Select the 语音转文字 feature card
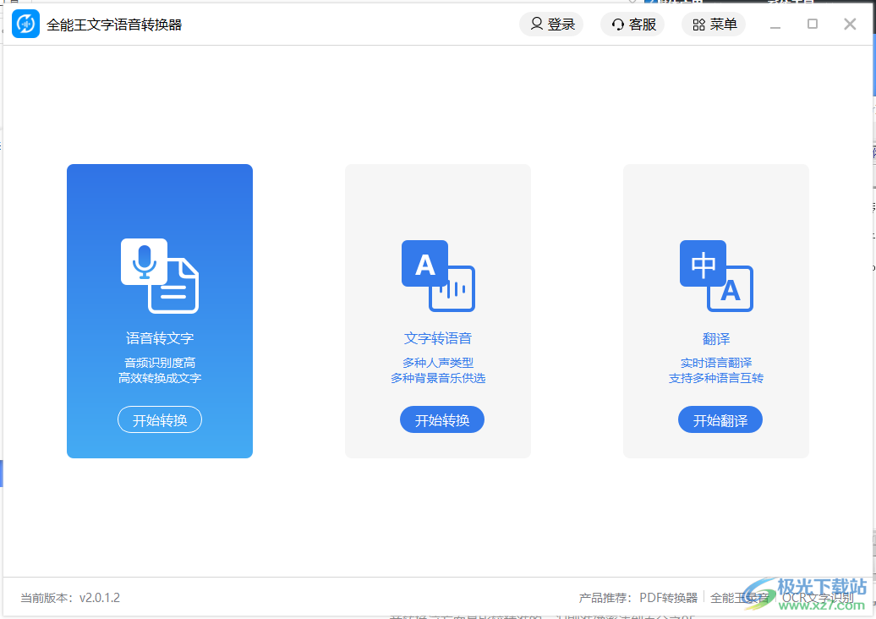Viewport: 876px width, 619px height. (159, 310)
